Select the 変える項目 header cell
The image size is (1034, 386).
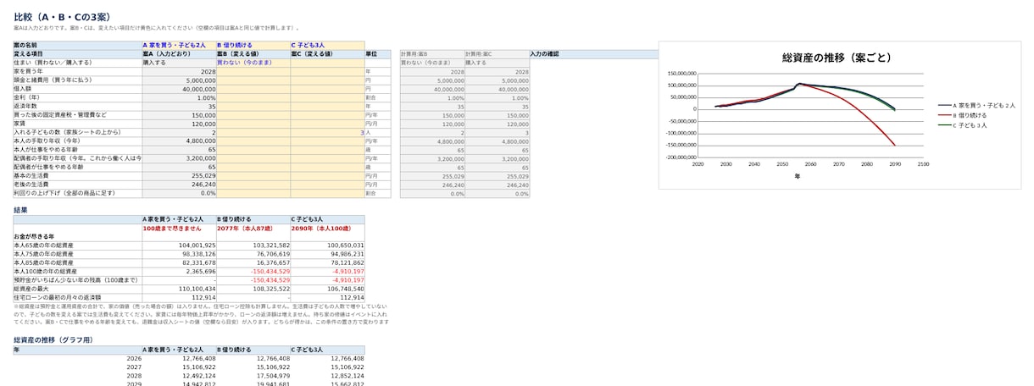click(x=77, y=53)
